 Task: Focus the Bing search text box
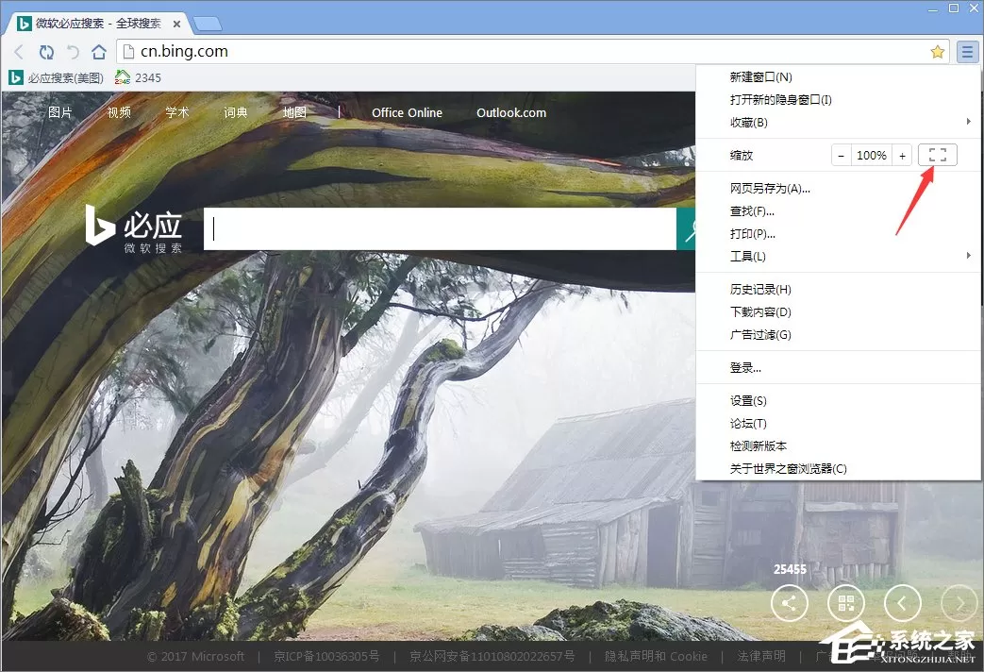pos(440,228)
